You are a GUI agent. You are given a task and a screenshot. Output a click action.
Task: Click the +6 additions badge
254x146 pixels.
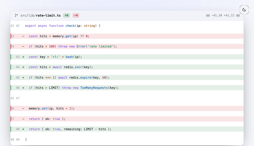(x=67, y=15)
